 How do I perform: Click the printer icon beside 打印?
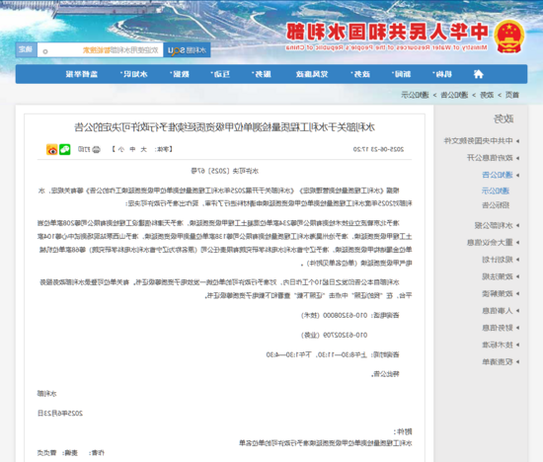click(97, 149)
